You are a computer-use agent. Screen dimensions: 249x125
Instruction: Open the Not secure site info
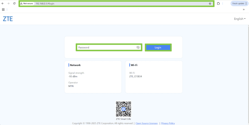point(27,4)
